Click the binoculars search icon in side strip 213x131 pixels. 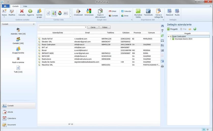point(163,26)
